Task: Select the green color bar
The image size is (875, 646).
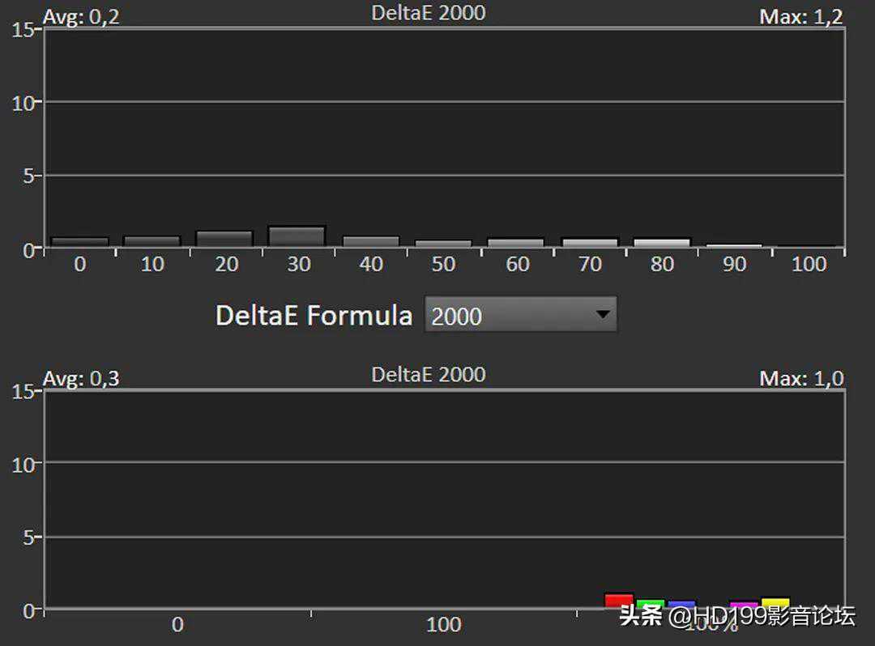Action: [x=651, y=604]
